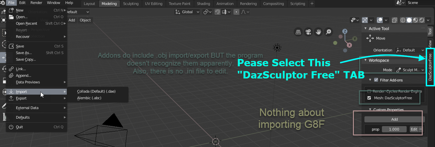This screenshot has height=147, width=435.
Task: Switch to the Sculpting workspace tab
Action: pos(131,4)
